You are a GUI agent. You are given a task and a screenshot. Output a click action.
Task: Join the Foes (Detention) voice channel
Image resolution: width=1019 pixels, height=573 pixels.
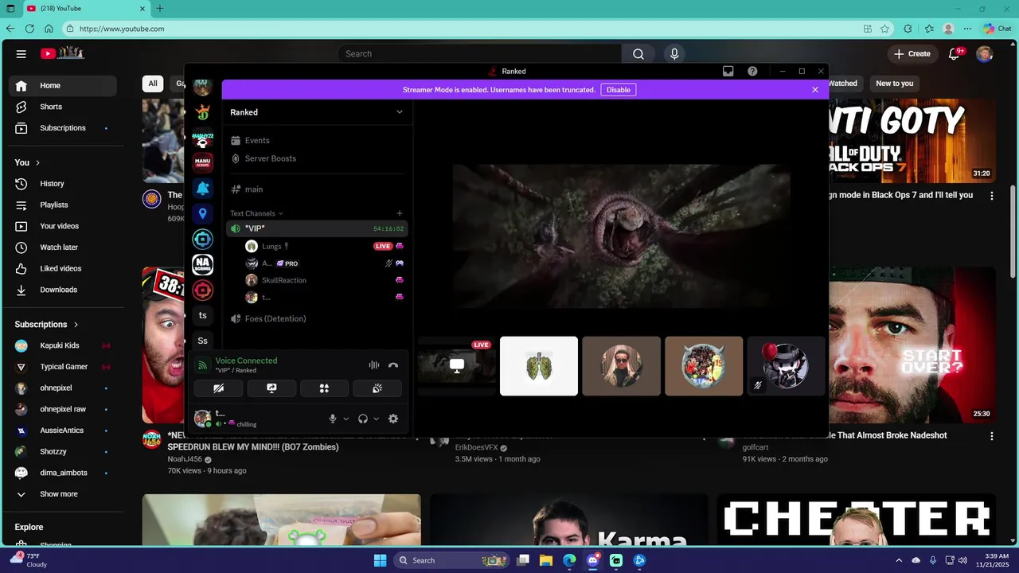[x=317, y=319]
